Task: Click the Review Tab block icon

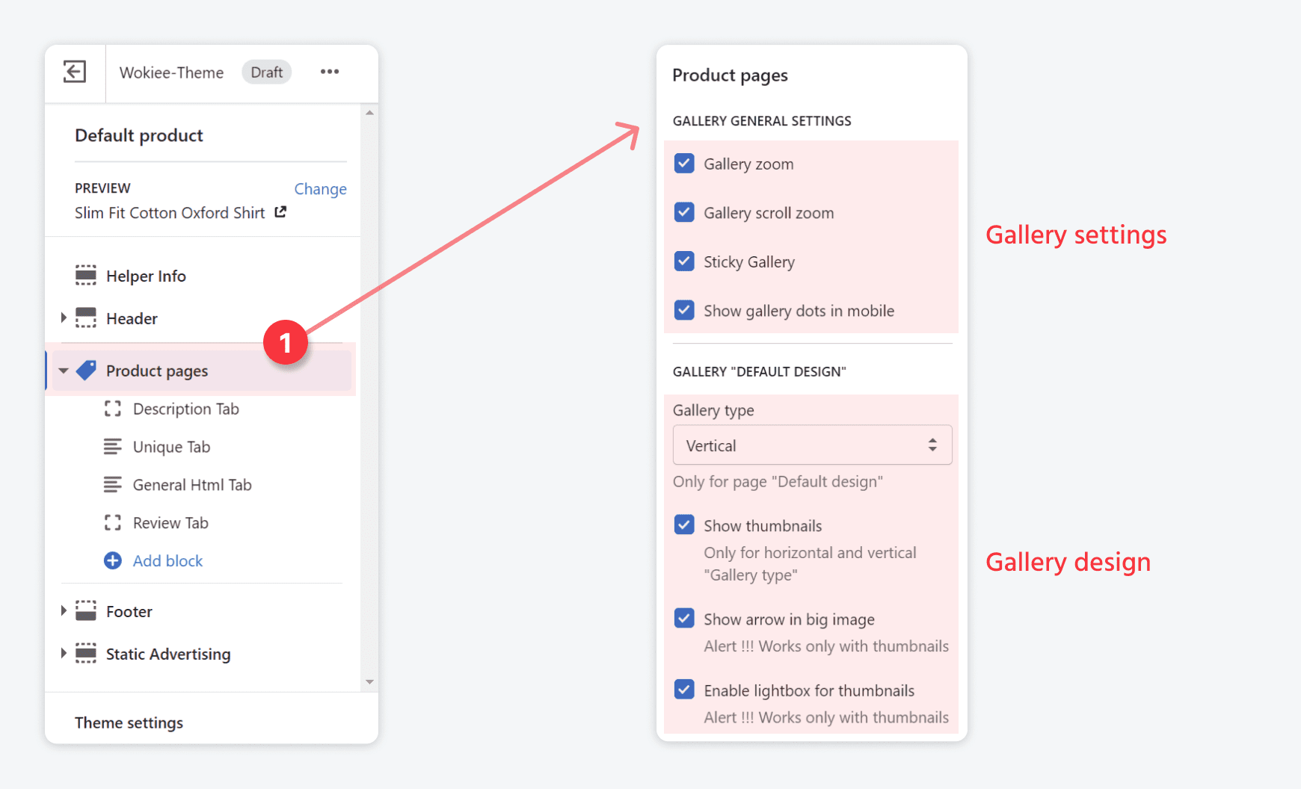Action: tap(113, 522)
